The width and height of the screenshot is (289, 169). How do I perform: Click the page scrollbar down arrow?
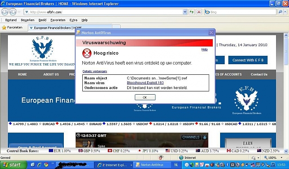[x=286, y=151]
